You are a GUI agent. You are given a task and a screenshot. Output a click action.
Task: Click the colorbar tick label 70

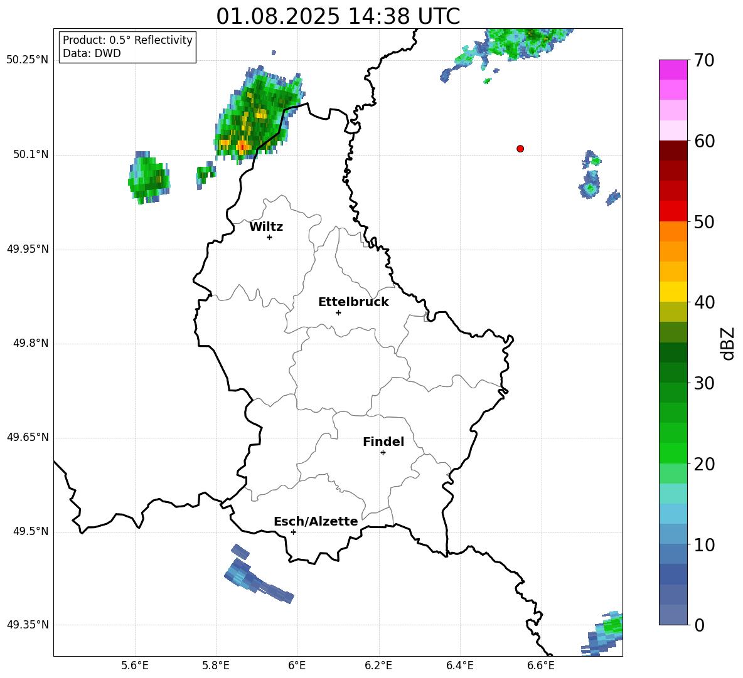pyautogui.click(x=705, y=60)
